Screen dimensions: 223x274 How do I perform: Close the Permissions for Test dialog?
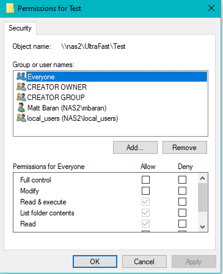coord(211,9)
